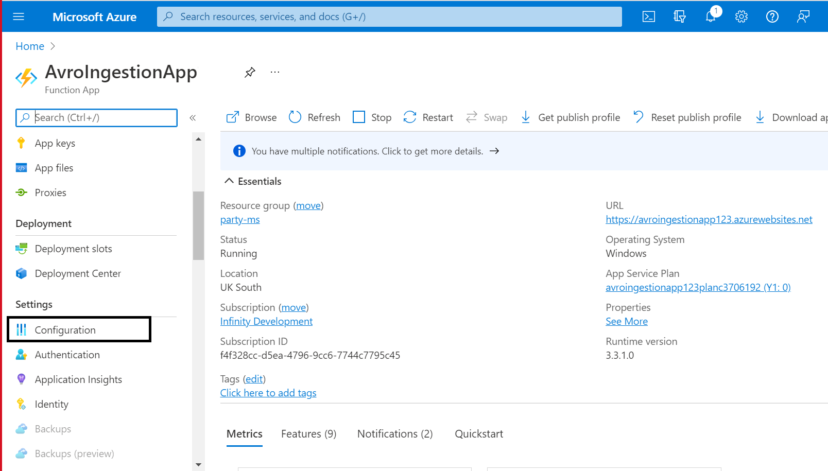Open the Cloud Shell icon

(649, 16)
